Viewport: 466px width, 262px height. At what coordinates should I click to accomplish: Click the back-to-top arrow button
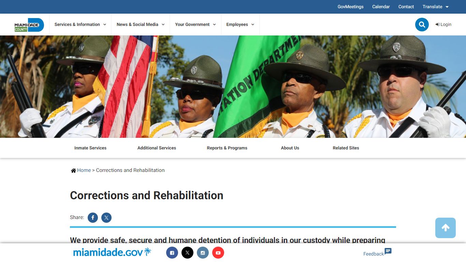click(x=446, y=228)
